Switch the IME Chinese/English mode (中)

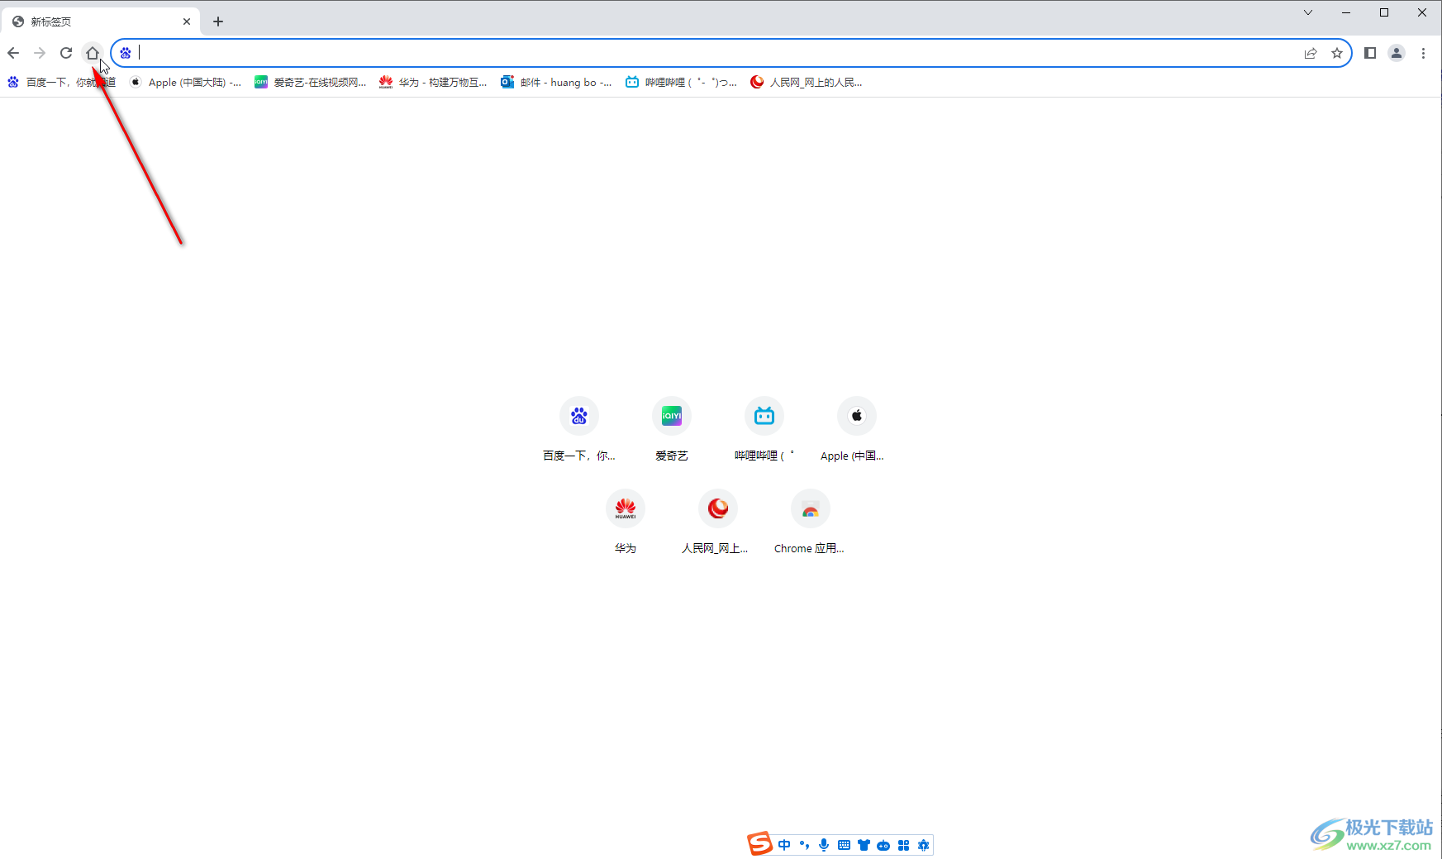[784, 845]
